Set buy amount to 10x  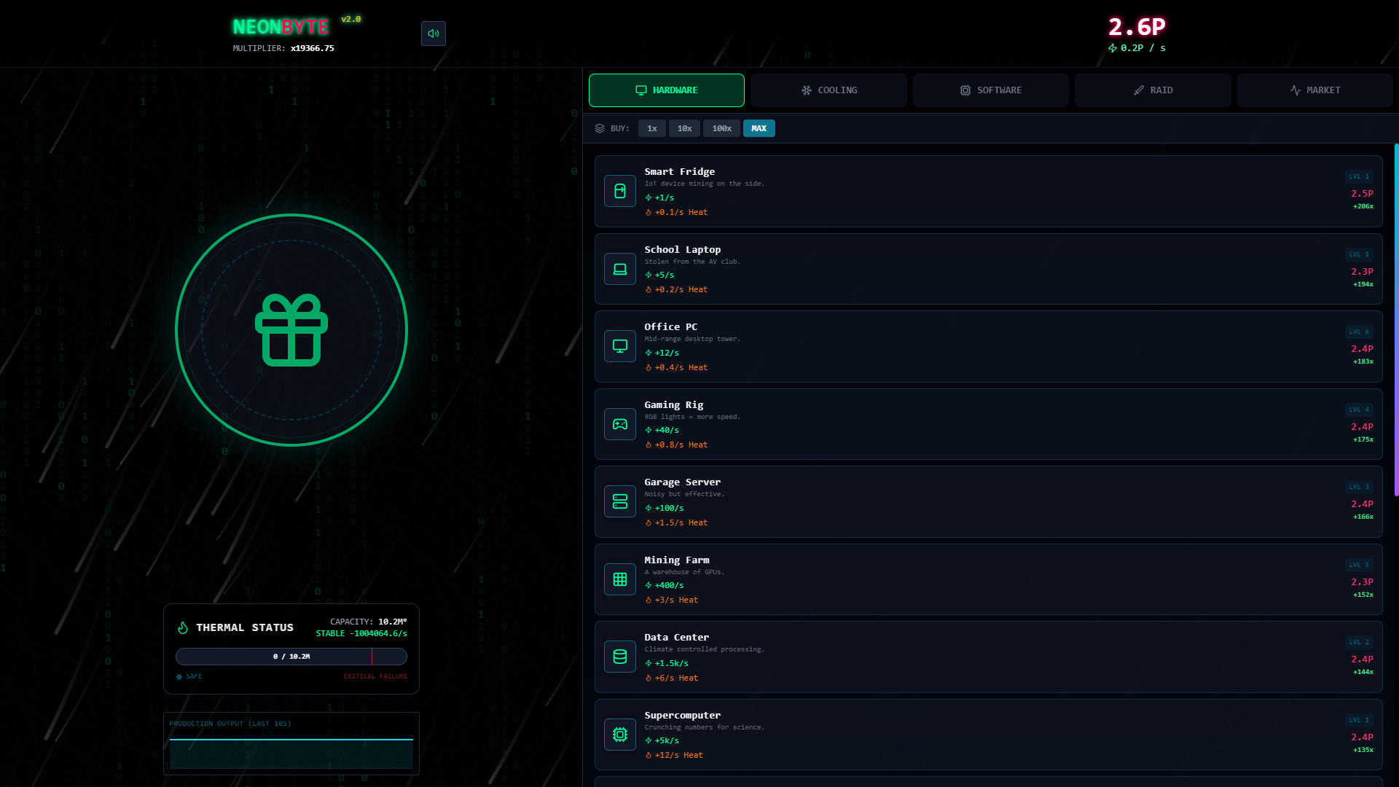click(684, 128)
